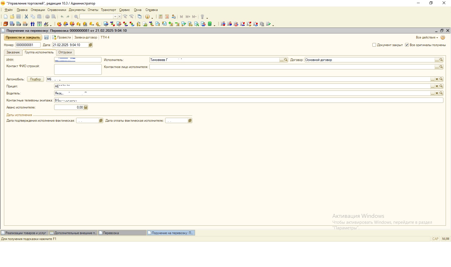Uncheck the Все оригиналы получены checkbox
The image size is (451, 267).
(407, 45)
